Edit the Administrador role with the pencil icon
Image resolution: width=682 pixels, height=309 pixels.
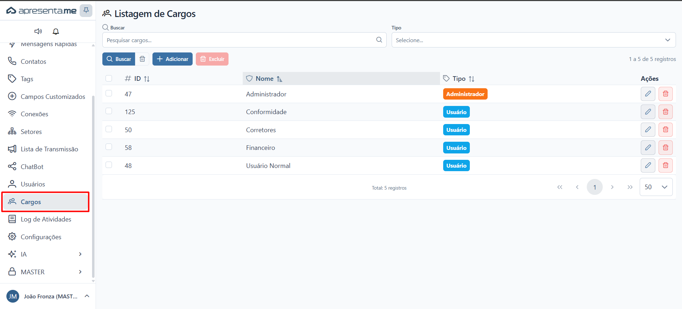(648, 94)
